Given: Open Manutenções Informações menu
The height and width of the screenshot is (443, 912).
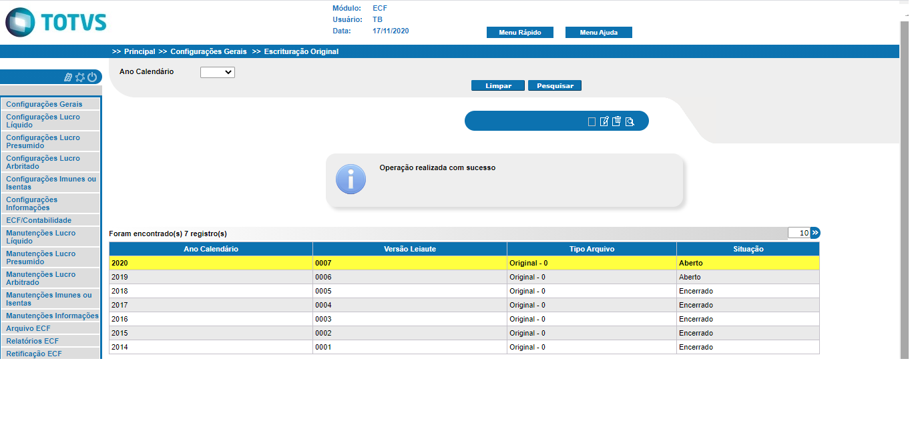Looking at the screenshot, I should (50, 316).
